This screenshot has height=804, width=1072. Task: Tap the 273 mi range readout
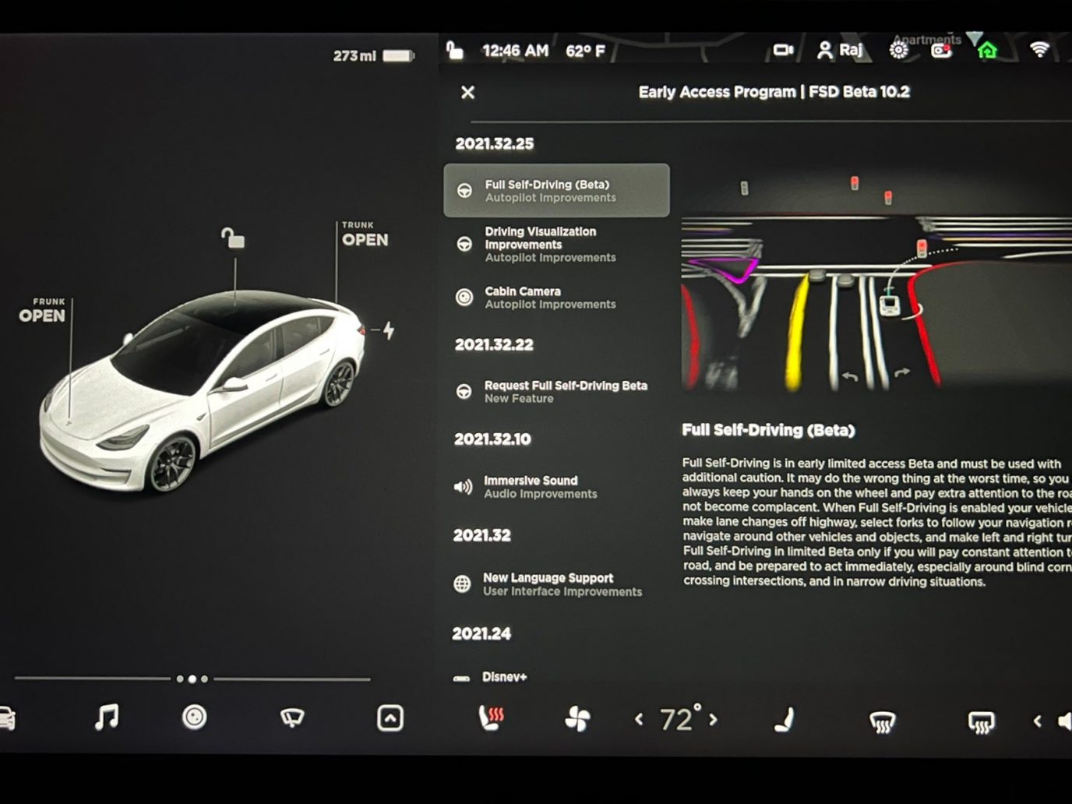tap(354, 56)
